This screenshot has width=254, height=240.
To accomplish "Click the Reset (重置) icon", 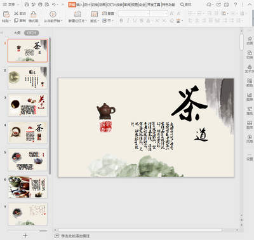I will (x=104, y=13).
